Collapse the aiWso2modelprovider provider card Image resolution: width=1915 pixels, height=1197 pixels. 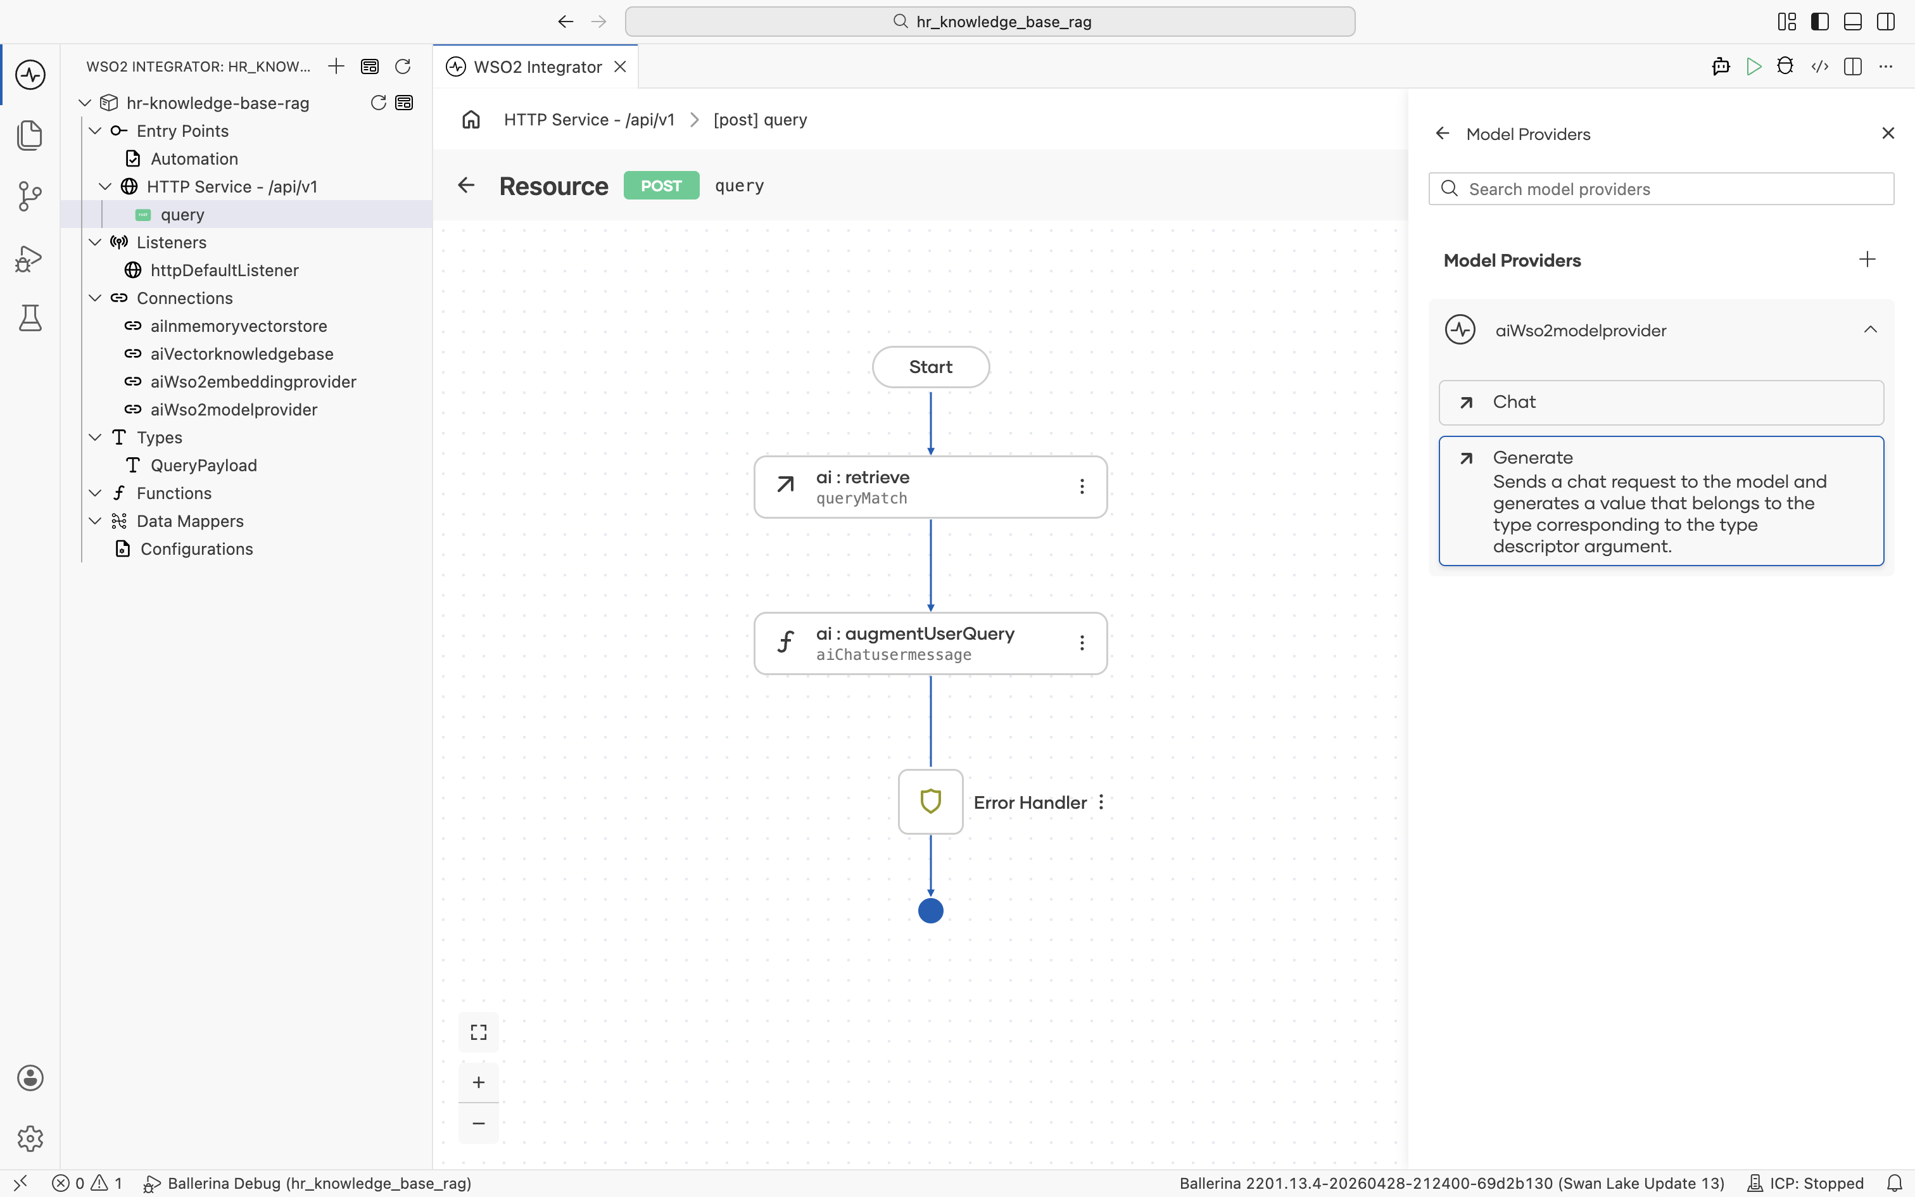pos(1870,330)
